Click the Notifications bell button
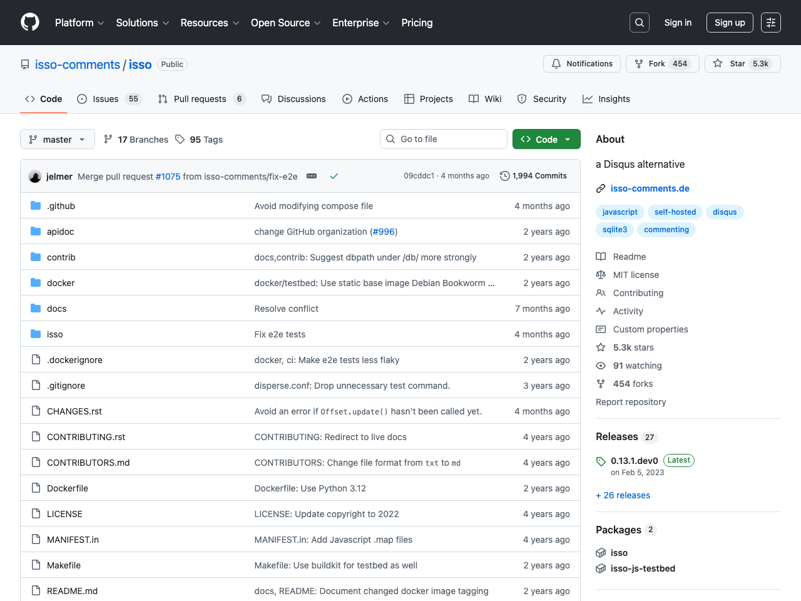This screenshot has height=601, width=801. pyautogui.click(x=582, y=64)
